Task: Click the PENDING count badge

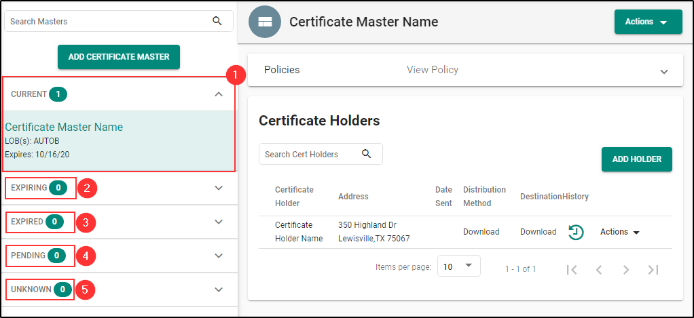Action: click(56, 256)
